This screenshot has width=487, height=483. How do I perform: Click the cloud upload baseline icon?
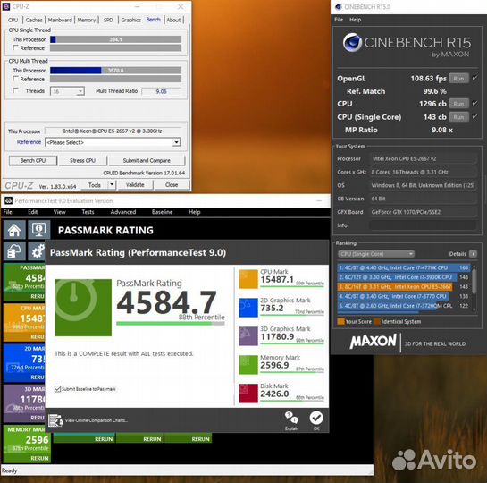click(x=14, y=251)
